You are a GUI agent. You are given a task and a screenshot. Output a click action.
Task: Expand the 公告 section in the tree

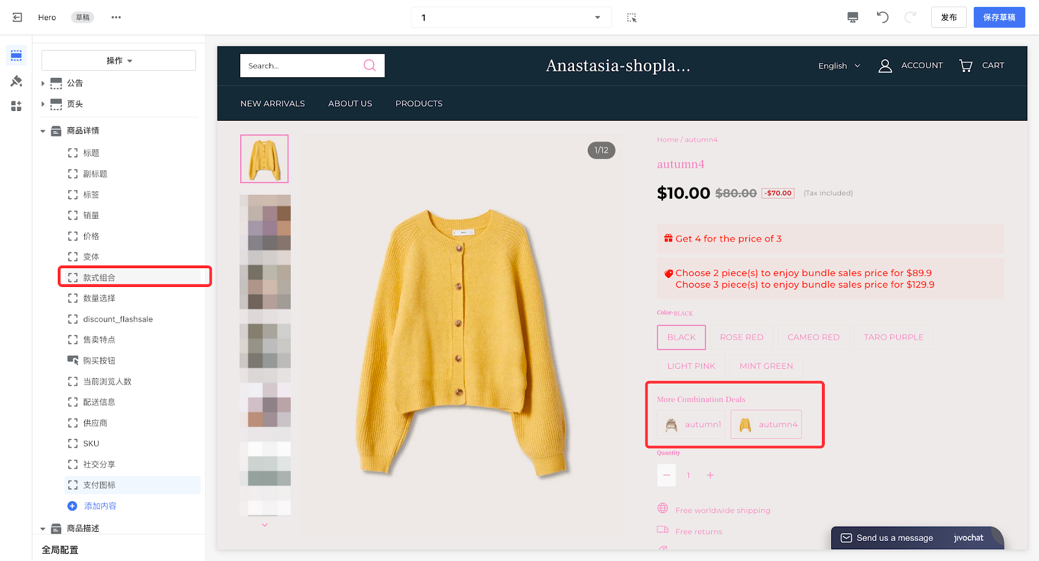pos(43,83)
